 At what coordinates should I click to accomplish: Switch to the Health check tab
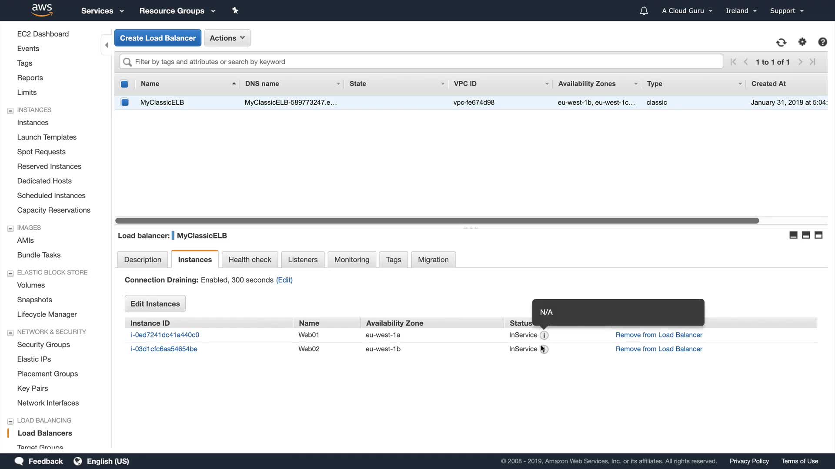[250, 260]
